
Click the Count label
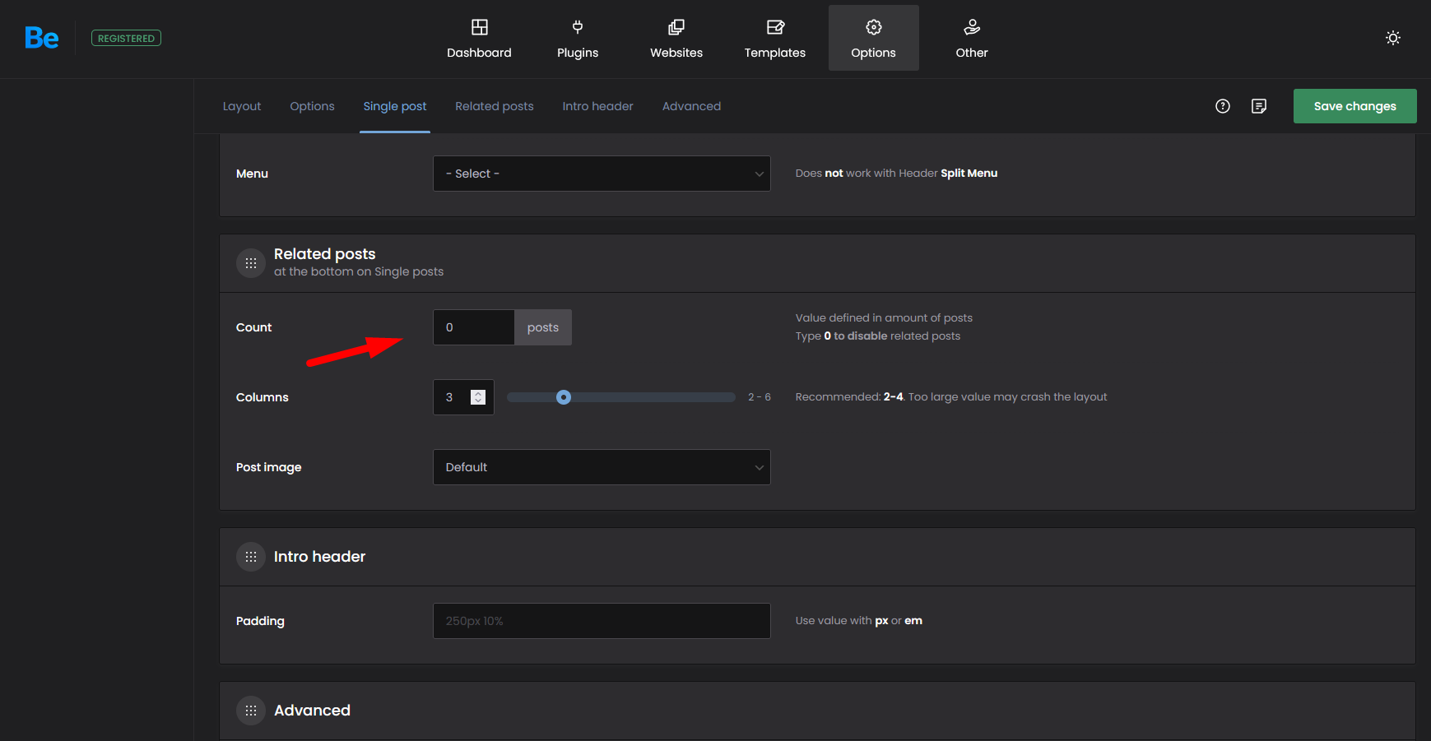coord(254,327)
